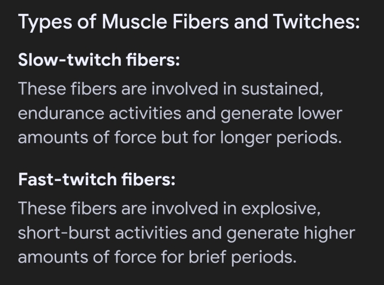The height and width of the screenshot is (285, 384).
Task: Click the word 'Twitches:' in the title
Action: tap(316, 21)
